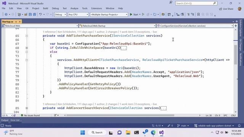Open the Git menu
The height and width of the screenshot is (137, 244).
click(x=27, y=8)
